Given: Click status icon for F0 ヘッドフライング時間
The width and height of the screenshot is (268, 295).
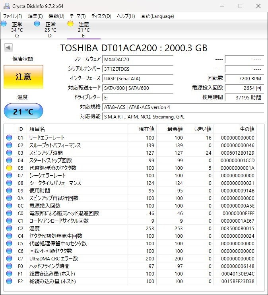Looking at the screenshot, I should pos(9,266).
